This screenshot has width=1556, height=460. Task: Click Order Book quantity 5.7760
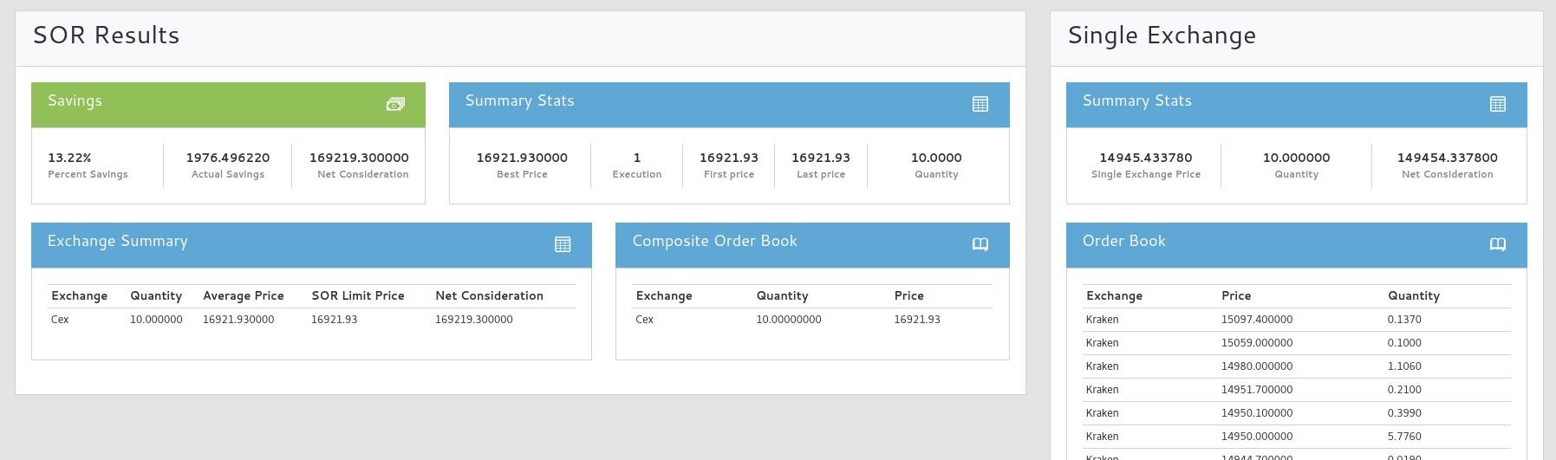point(1404,437)
